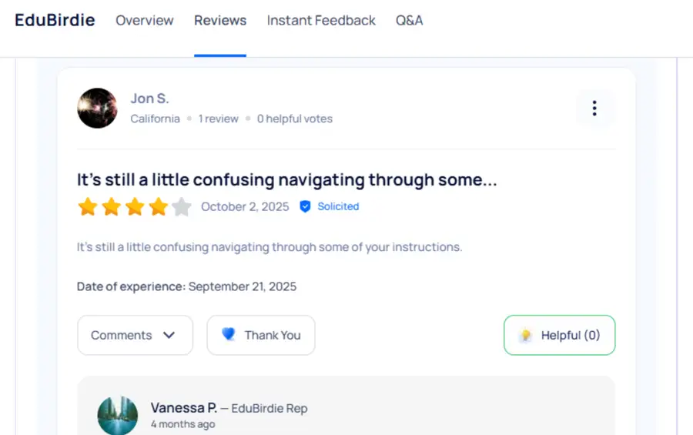
Task: Click Vanessa P. rep name
Action: point(183,408)
